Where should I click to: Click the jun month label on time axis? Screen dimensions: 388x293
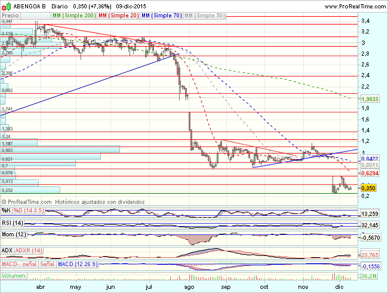coord(110,287)
